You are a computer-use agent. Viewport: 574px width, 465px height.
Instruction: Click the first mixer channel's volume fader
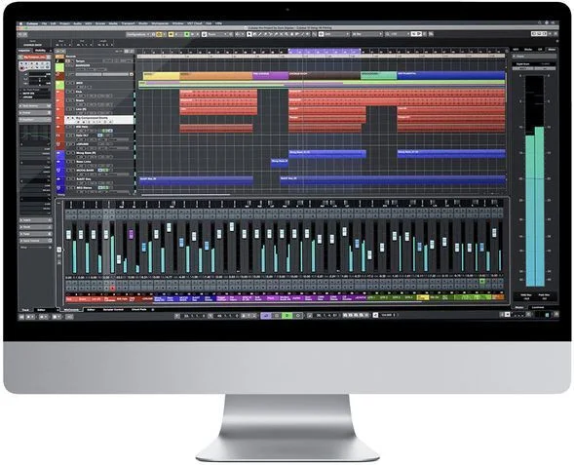click(x=68, y=234)
